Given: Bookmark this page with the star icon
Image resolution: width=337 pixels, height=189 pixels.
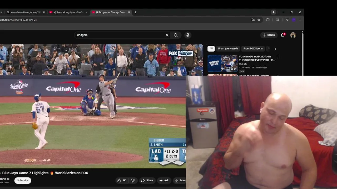Looking at the screenshot, I should tap(259, 20).
